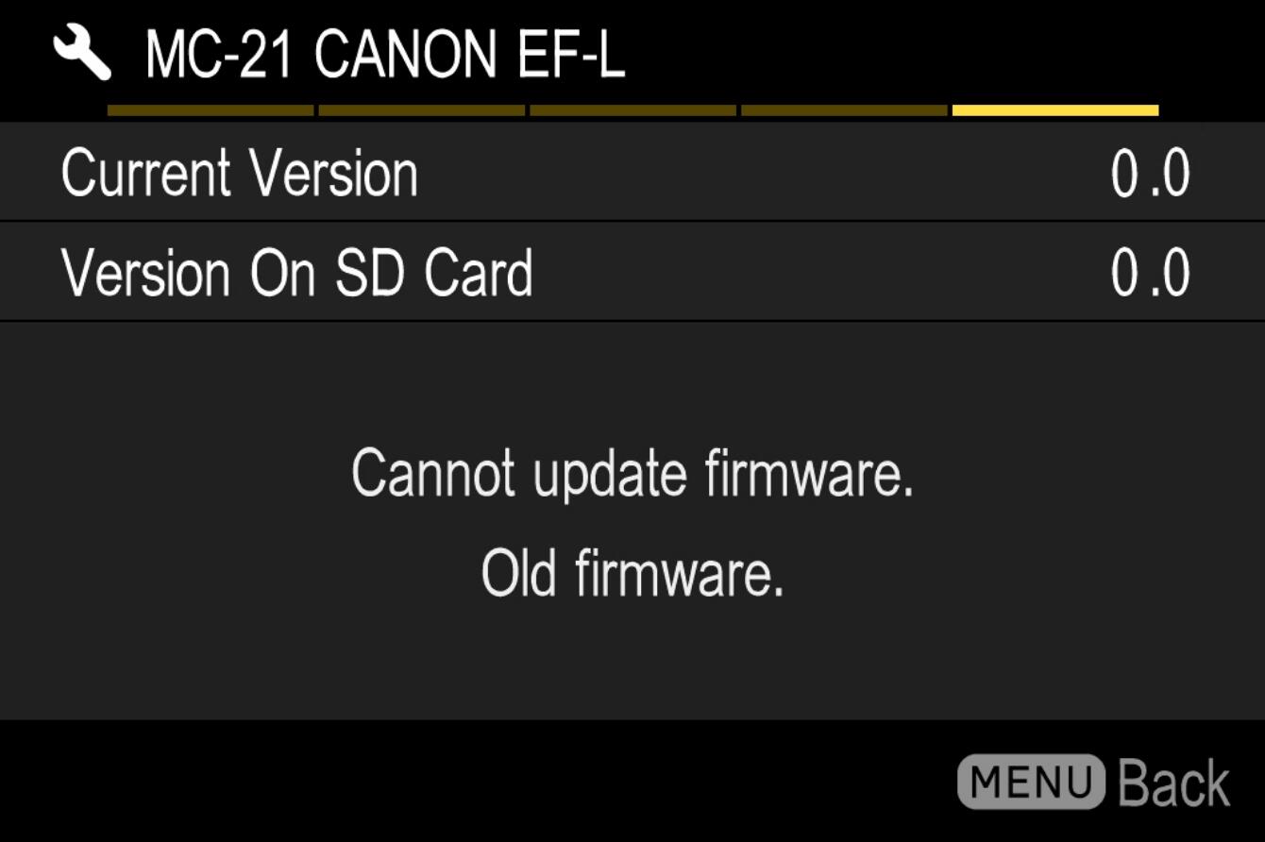Switch to the second setup page tab
Image resolution: width=1265 pixels, height=842 pixels.
point(422,110)
